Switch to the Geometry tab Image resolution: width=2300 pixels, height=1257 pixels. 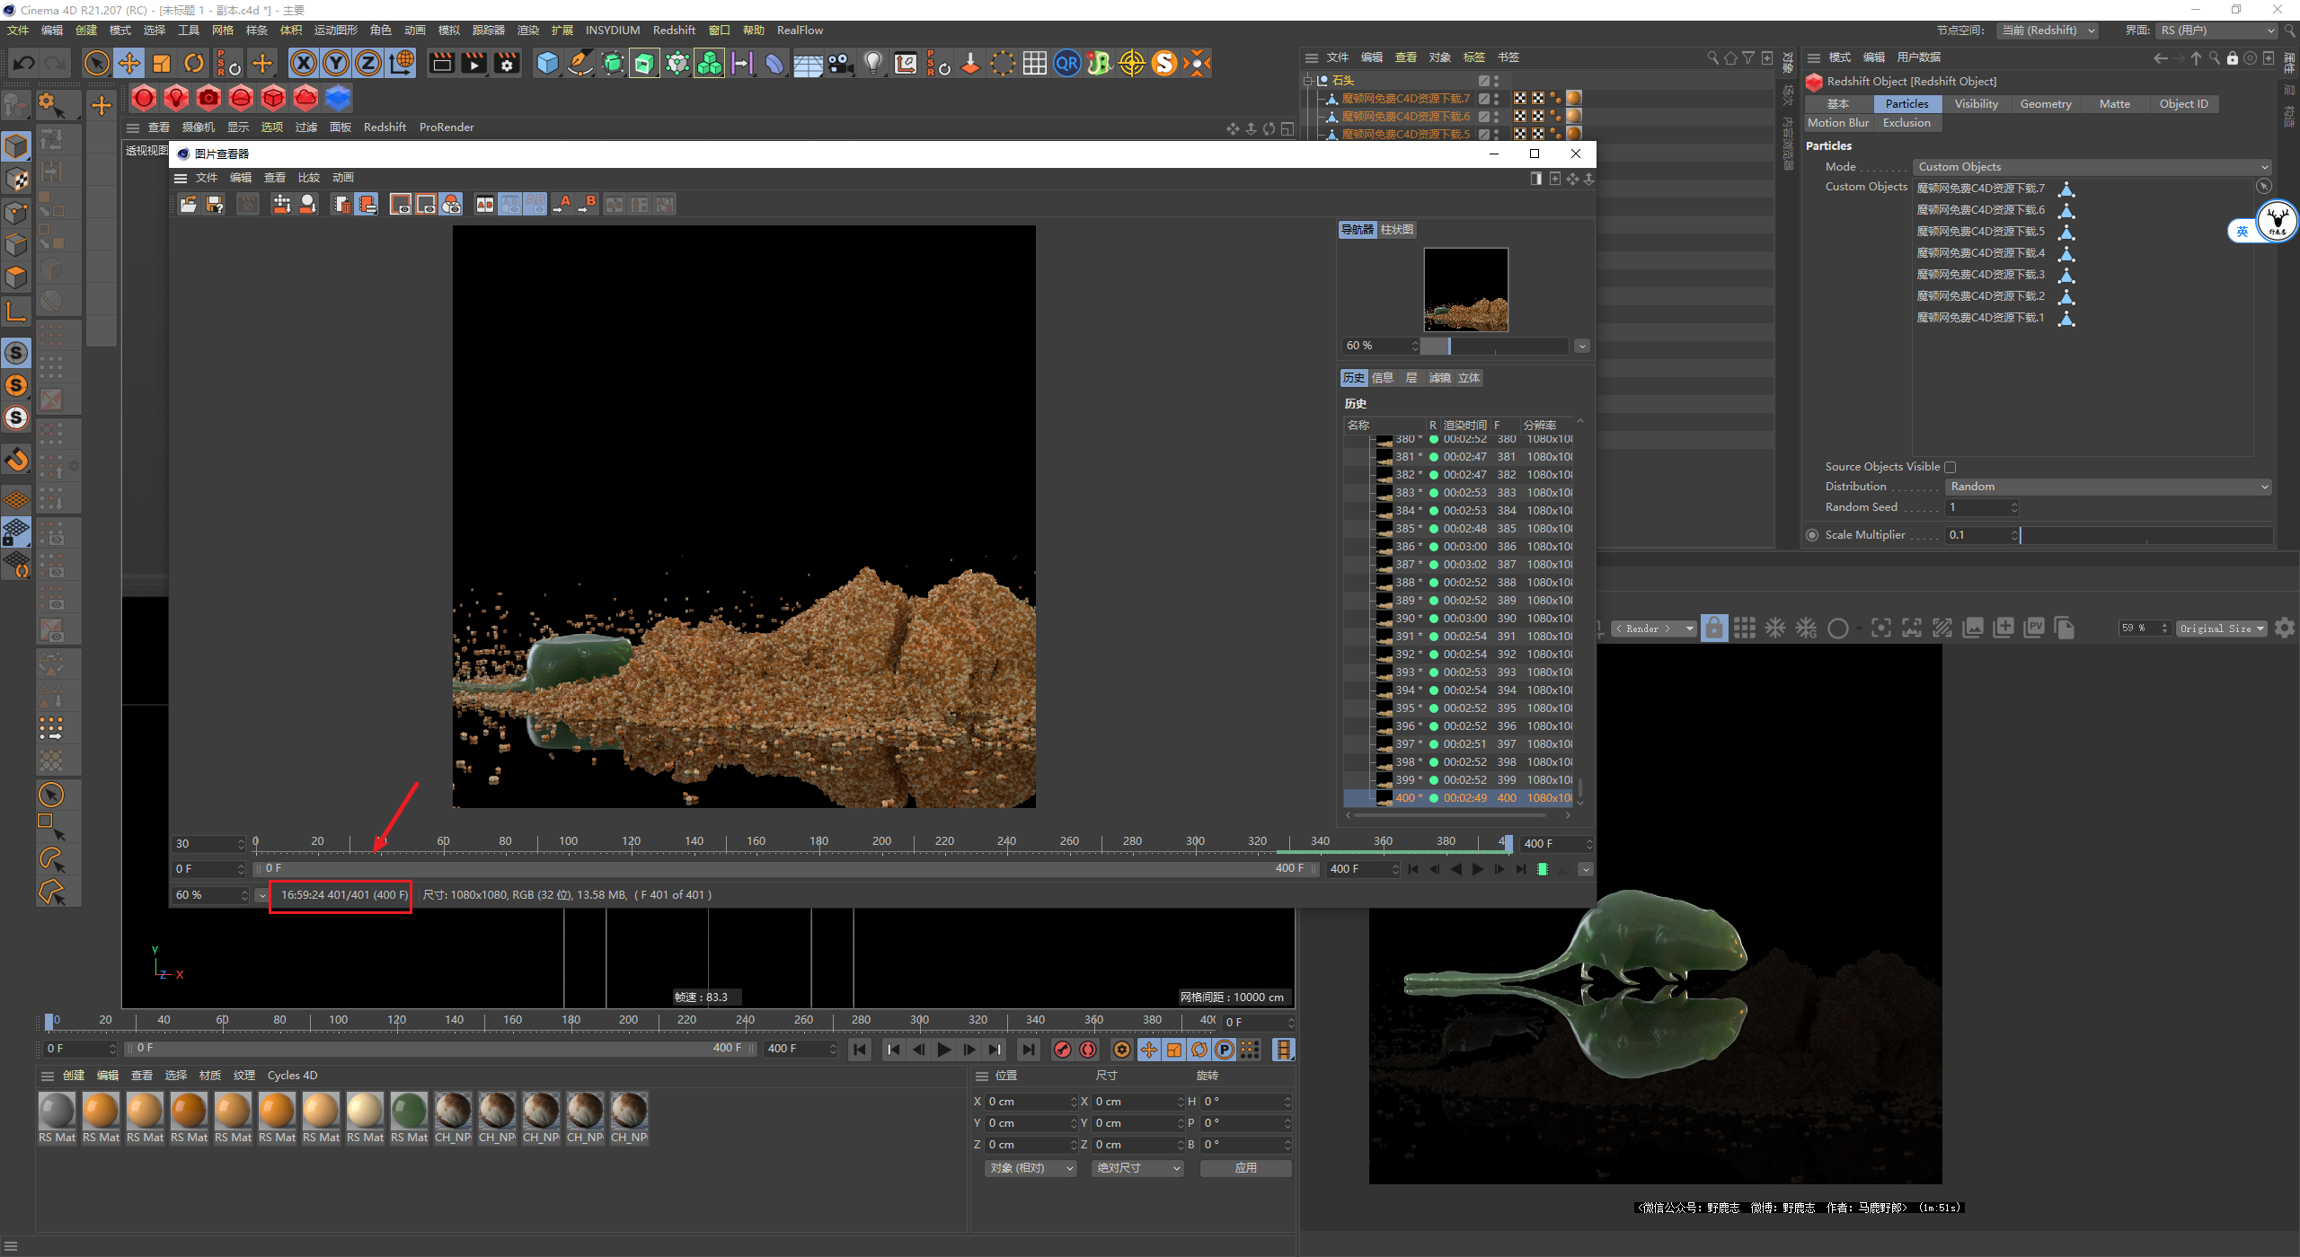pyautogui.click(x=2045, y=104)
